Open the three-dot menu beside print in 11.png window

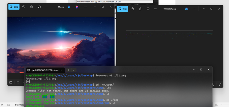pos(47,7)
